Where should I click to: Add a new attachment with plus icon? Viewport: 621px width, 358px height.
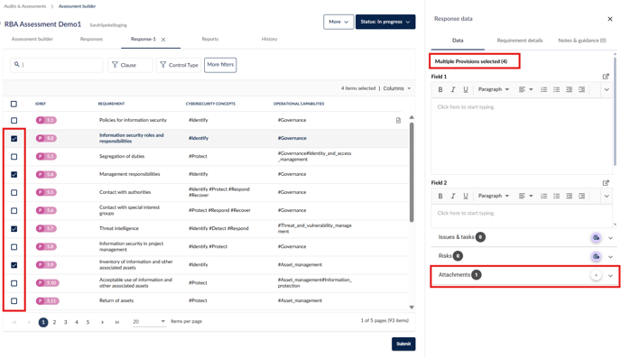[596, 275]
